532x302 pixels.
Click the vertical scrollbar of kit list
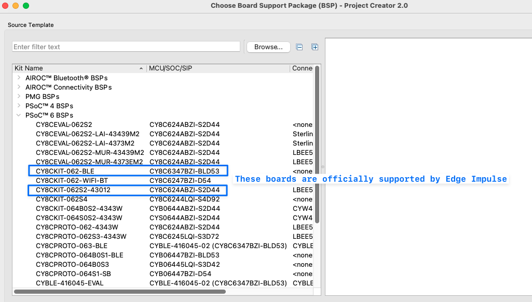tap(317, 145)
